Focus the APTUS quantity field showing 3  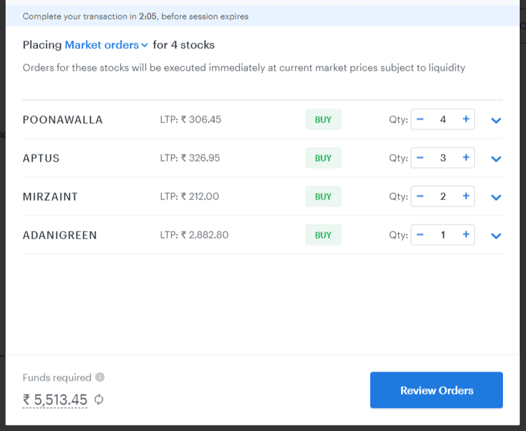pos(443,158)
